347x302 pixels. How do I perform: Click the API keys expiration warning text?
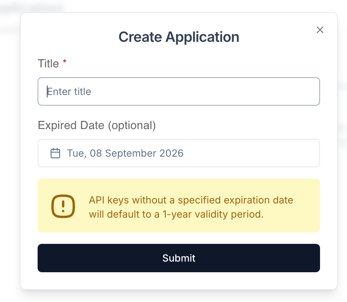[x=191, y=200]
